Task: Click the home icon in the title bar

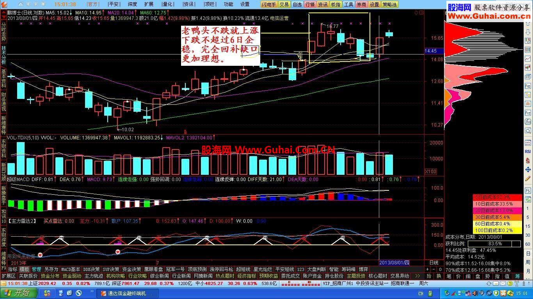Action: 21,4
